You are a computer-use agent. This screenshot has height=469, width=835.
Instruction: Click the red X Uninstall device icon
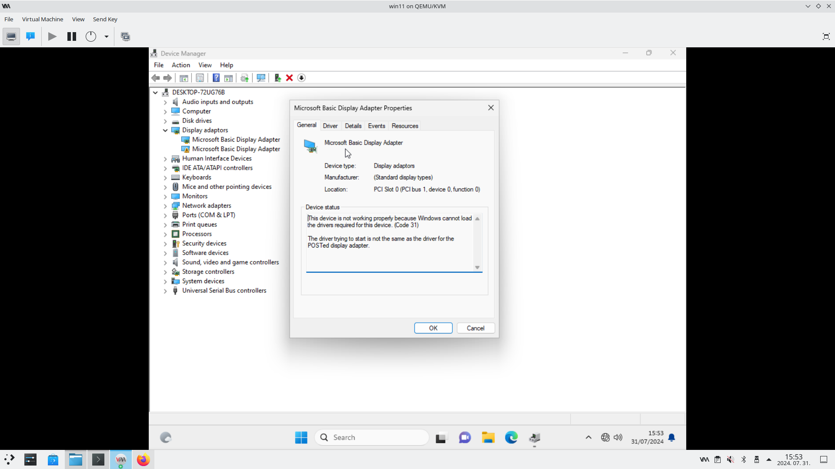pos(289,78)
